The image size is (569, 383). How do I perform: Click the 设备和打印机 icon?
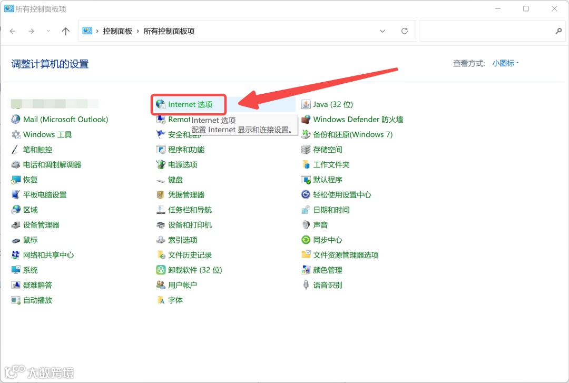[x=160, y=225]
